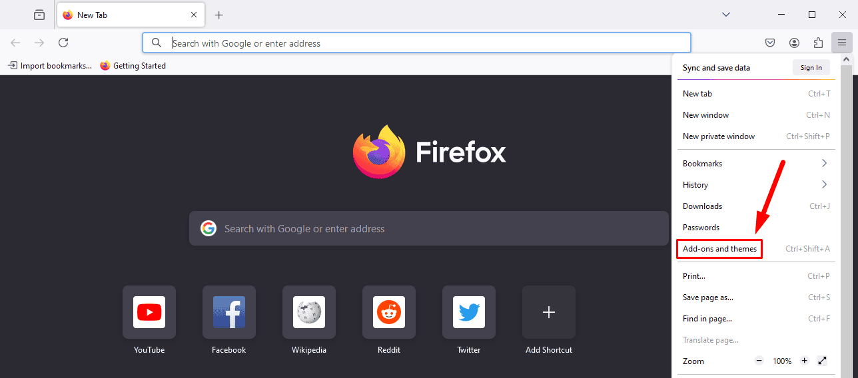Select the New Tab browser tab

tap(130, 15)
